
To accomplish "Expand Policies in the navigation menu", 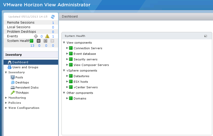I will click(x=6, y=103).
